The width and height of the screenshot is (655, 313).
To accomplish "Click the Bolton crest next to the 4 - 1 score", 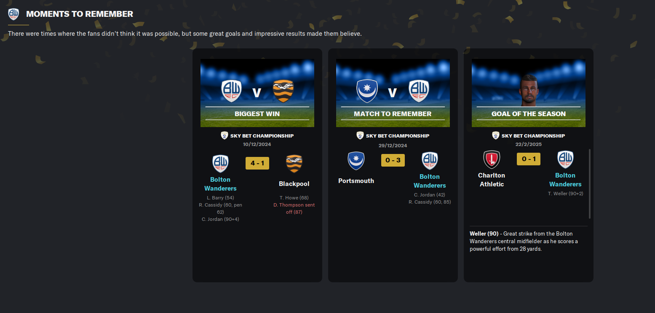I will click(x=220, y=164).
